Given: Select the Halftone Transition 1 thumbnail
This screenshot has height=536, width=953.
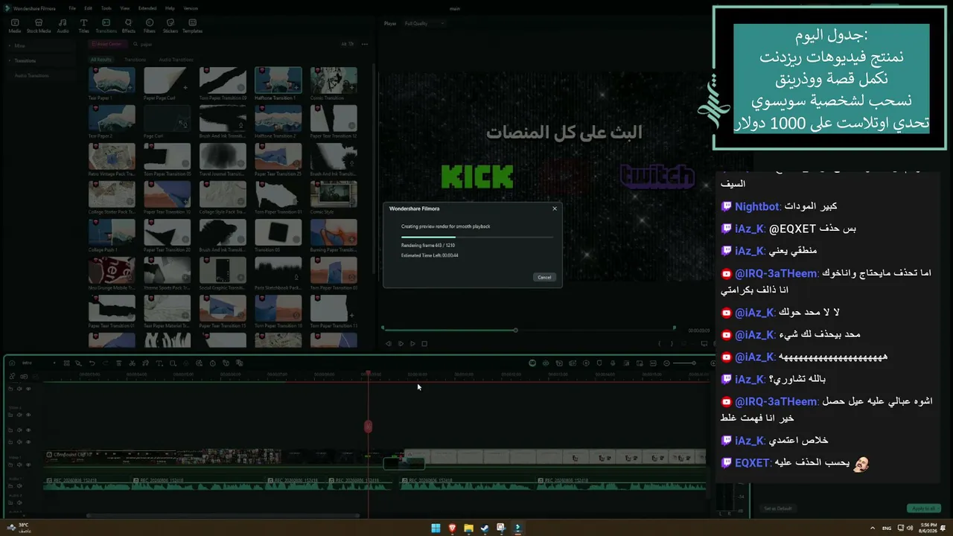Looking at the screenshot, I should tap(278, 80).
